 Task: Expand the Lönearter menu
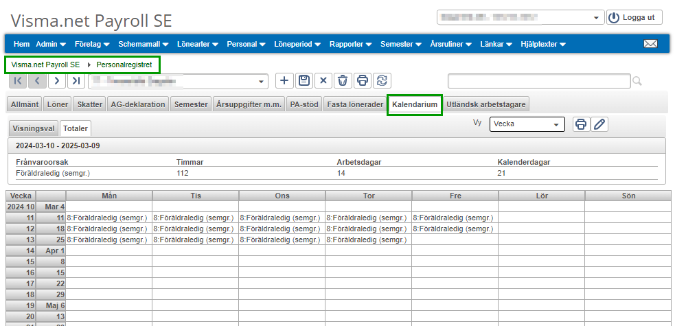(x=198, y=44)
